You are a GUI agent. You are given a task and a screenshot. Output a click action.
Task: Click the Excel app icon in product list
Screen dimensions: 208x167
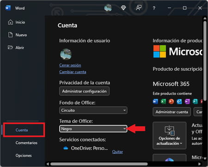163,101
